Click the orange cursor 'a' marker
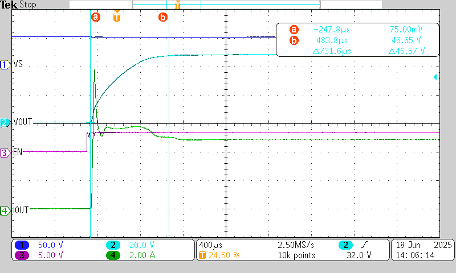The image size is (456, 273). 95,17
